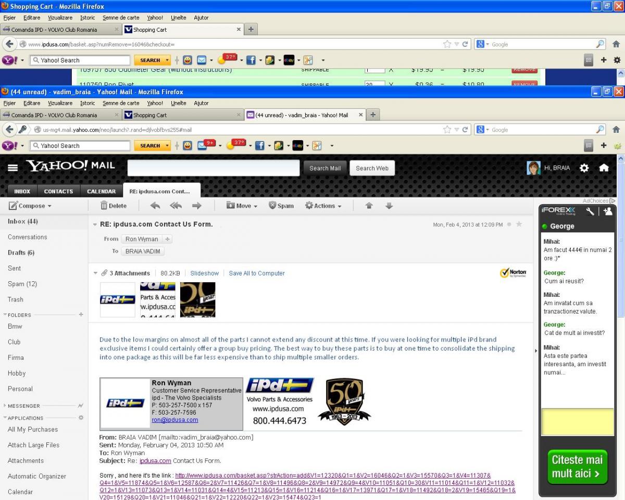The height and width of the screenshot is (500, 625).
Task: Open the SEARCH button dropdown arrow in mail window
Action: coord(167,146)
